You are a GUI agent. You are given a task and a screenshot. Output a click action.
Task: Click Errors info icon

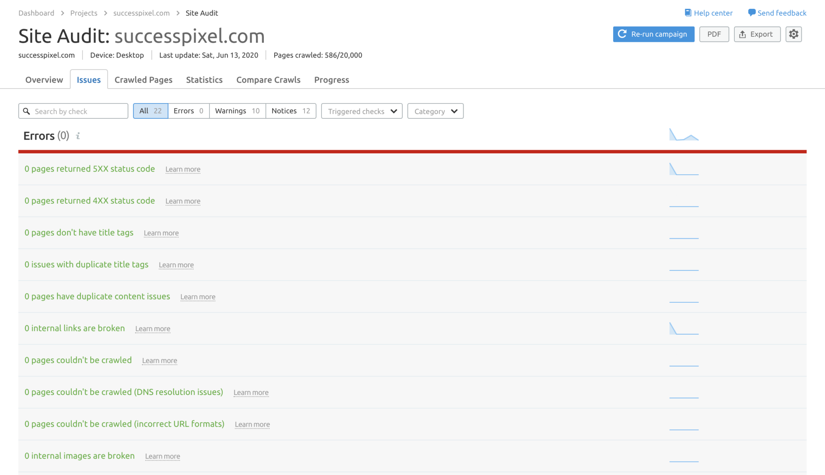pos(78,136)
